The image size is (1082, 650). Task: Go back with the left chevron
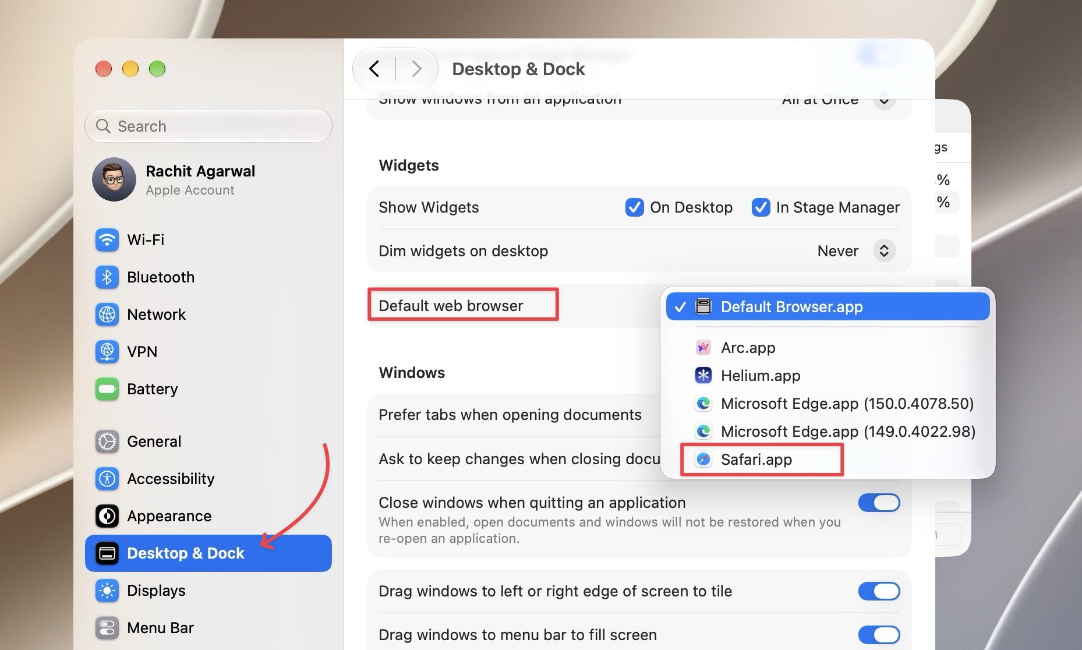tap(374, 69)
